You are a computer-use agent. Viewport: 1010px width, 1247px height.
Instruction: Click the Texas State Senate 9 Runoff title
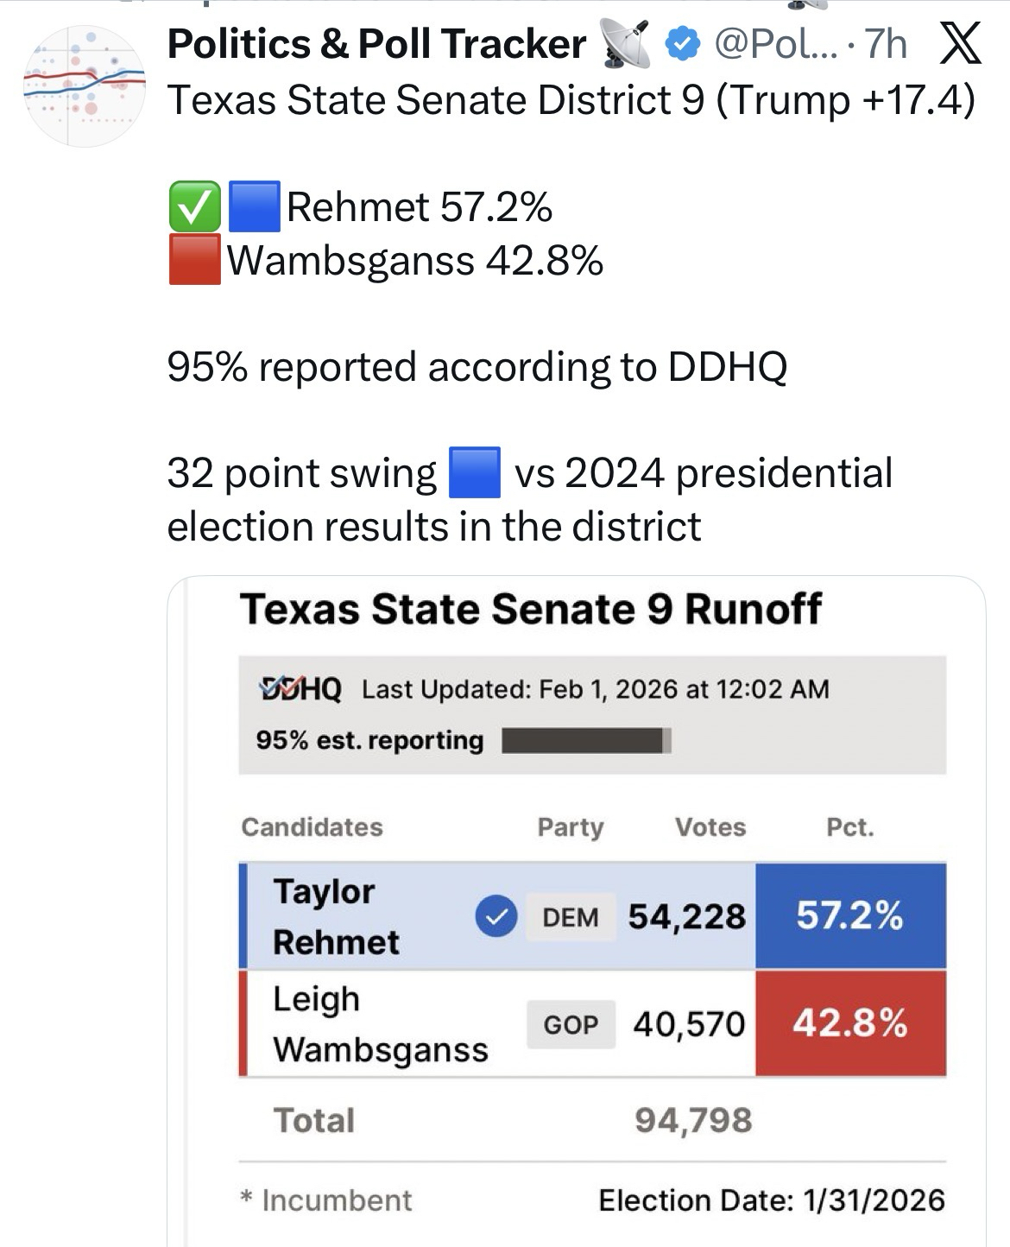tap(530, 609)
